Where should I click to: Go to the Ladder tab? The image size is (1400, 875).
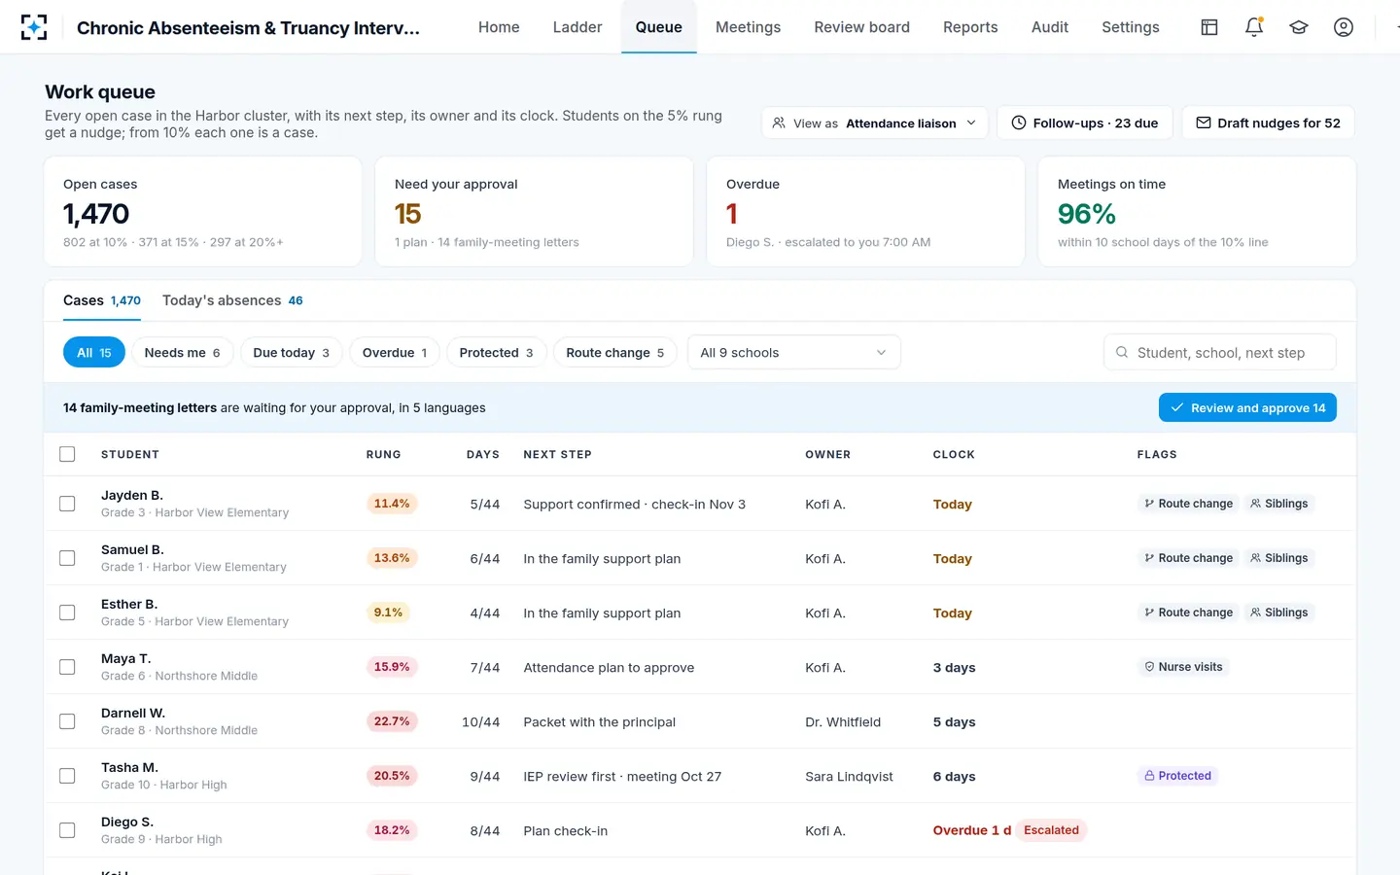(577, 27)
